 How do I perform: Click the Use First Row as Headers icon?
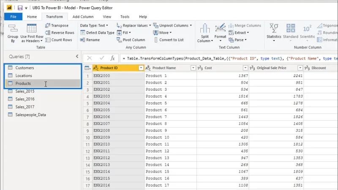[32, 29]
